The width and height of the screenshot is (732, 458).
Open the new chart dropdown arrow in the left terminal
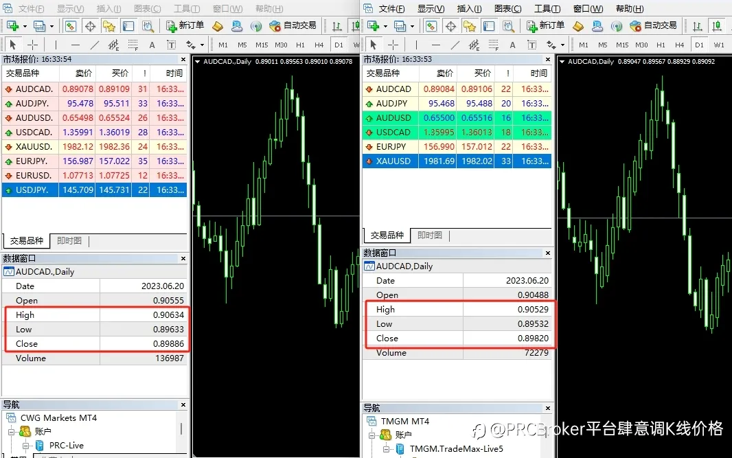coord(25,26)
